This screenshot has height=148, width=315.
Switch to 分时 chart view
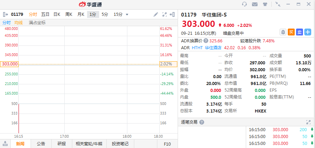[x=33, y=14]
